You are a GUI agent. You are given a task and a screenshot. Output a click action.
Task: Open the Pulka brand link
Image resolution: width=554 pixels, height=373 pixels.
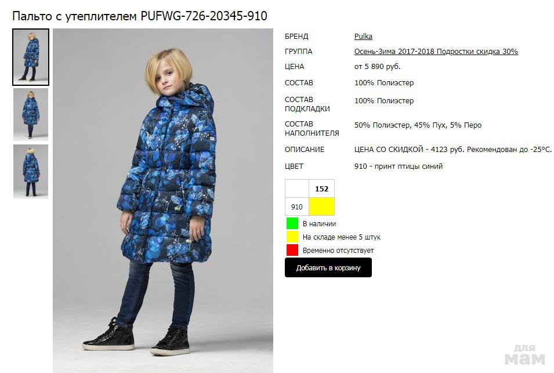(363, 36)
